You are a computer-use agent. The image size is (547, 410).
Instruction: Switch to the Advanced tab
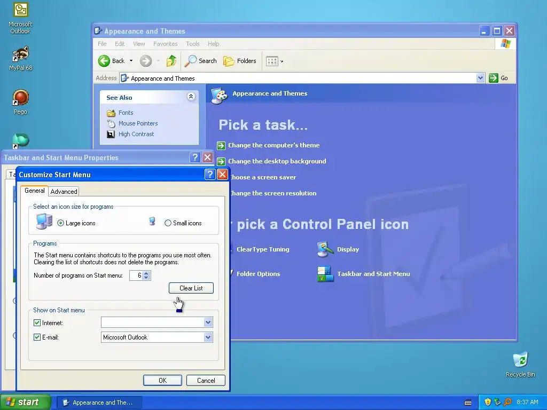coord(64,192)
